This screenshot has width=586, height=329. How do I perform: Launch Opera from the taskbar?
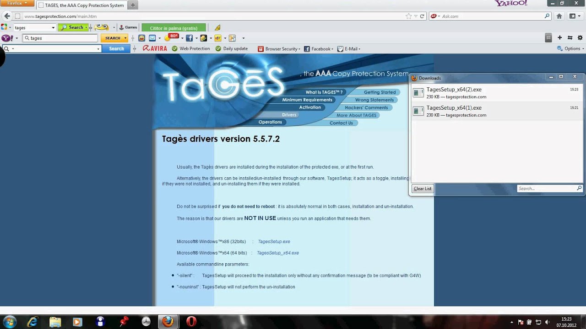click(x=191, y=322)
